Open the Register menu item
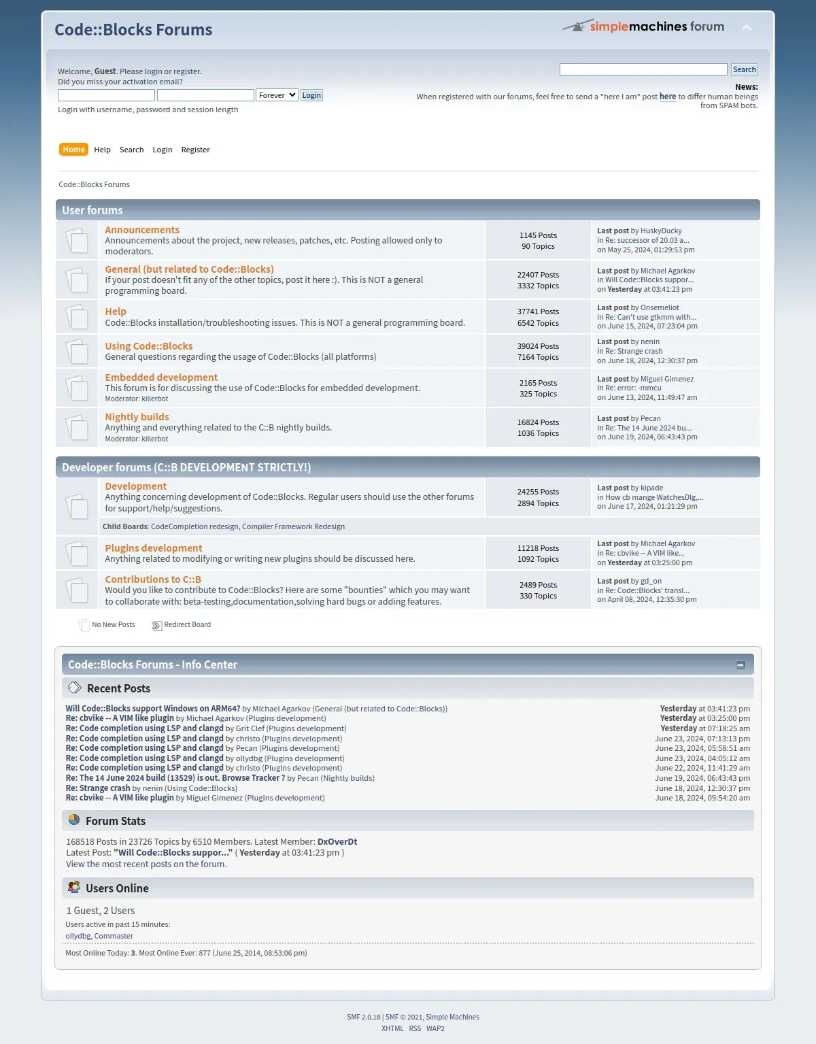 (x=195, y=150)
